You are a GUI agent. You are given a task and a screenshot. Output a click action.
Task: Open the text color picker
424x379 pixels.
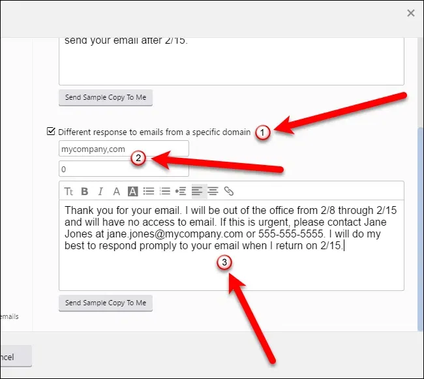click(x=117, y=191)
